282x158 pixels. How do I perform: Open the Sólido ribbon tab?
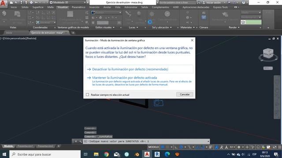(x=25, y=7)
